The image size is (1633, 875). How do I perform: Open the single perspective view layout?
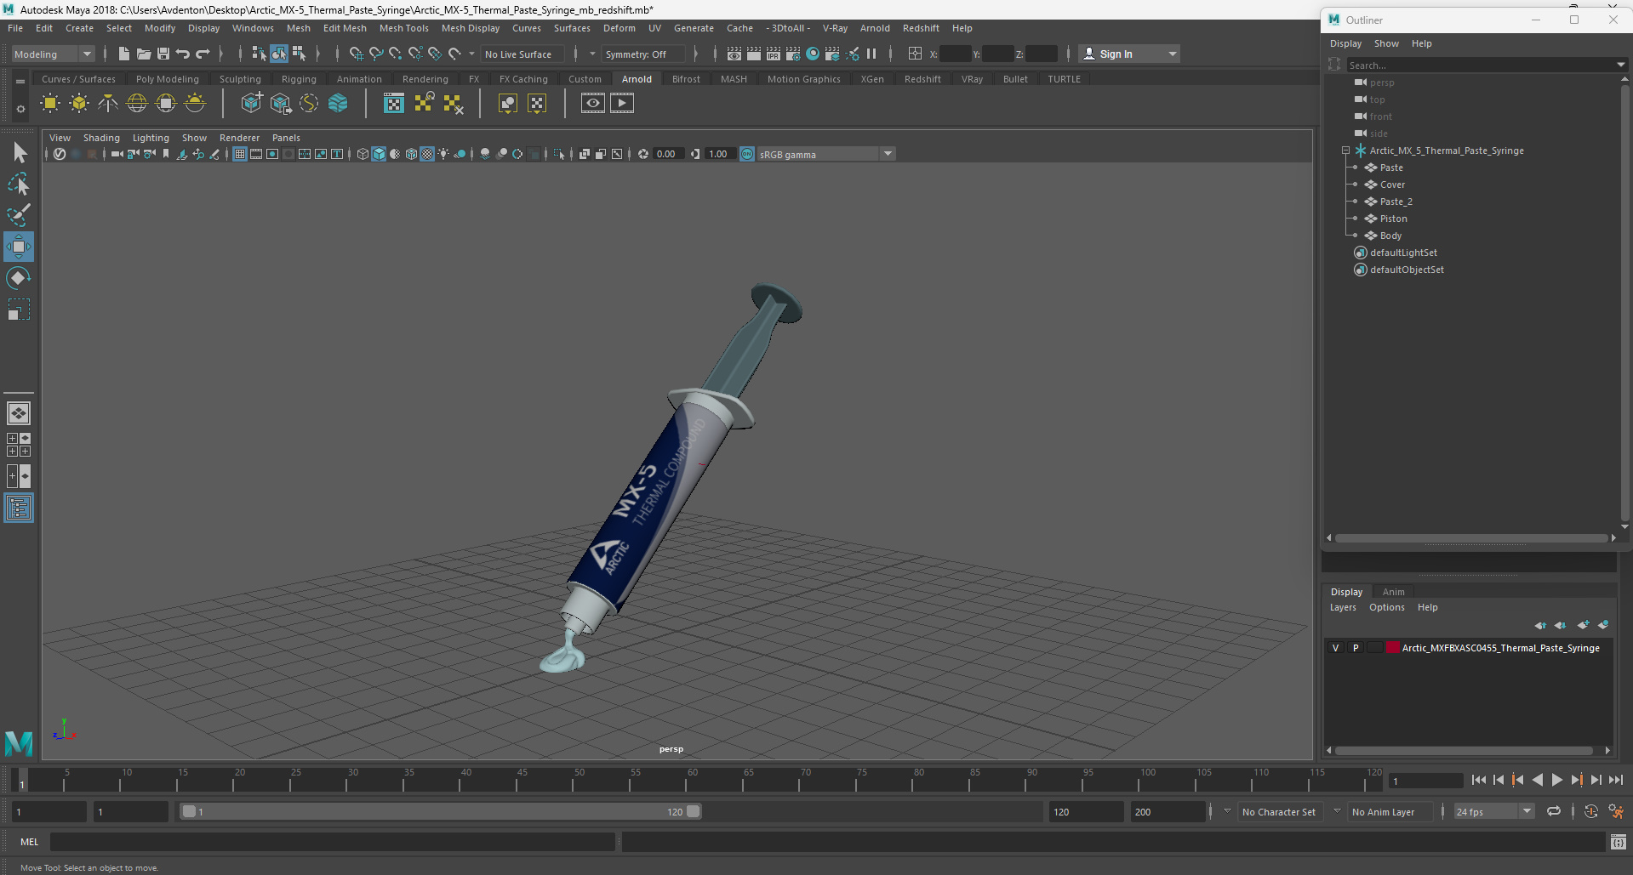coord(19,413)
